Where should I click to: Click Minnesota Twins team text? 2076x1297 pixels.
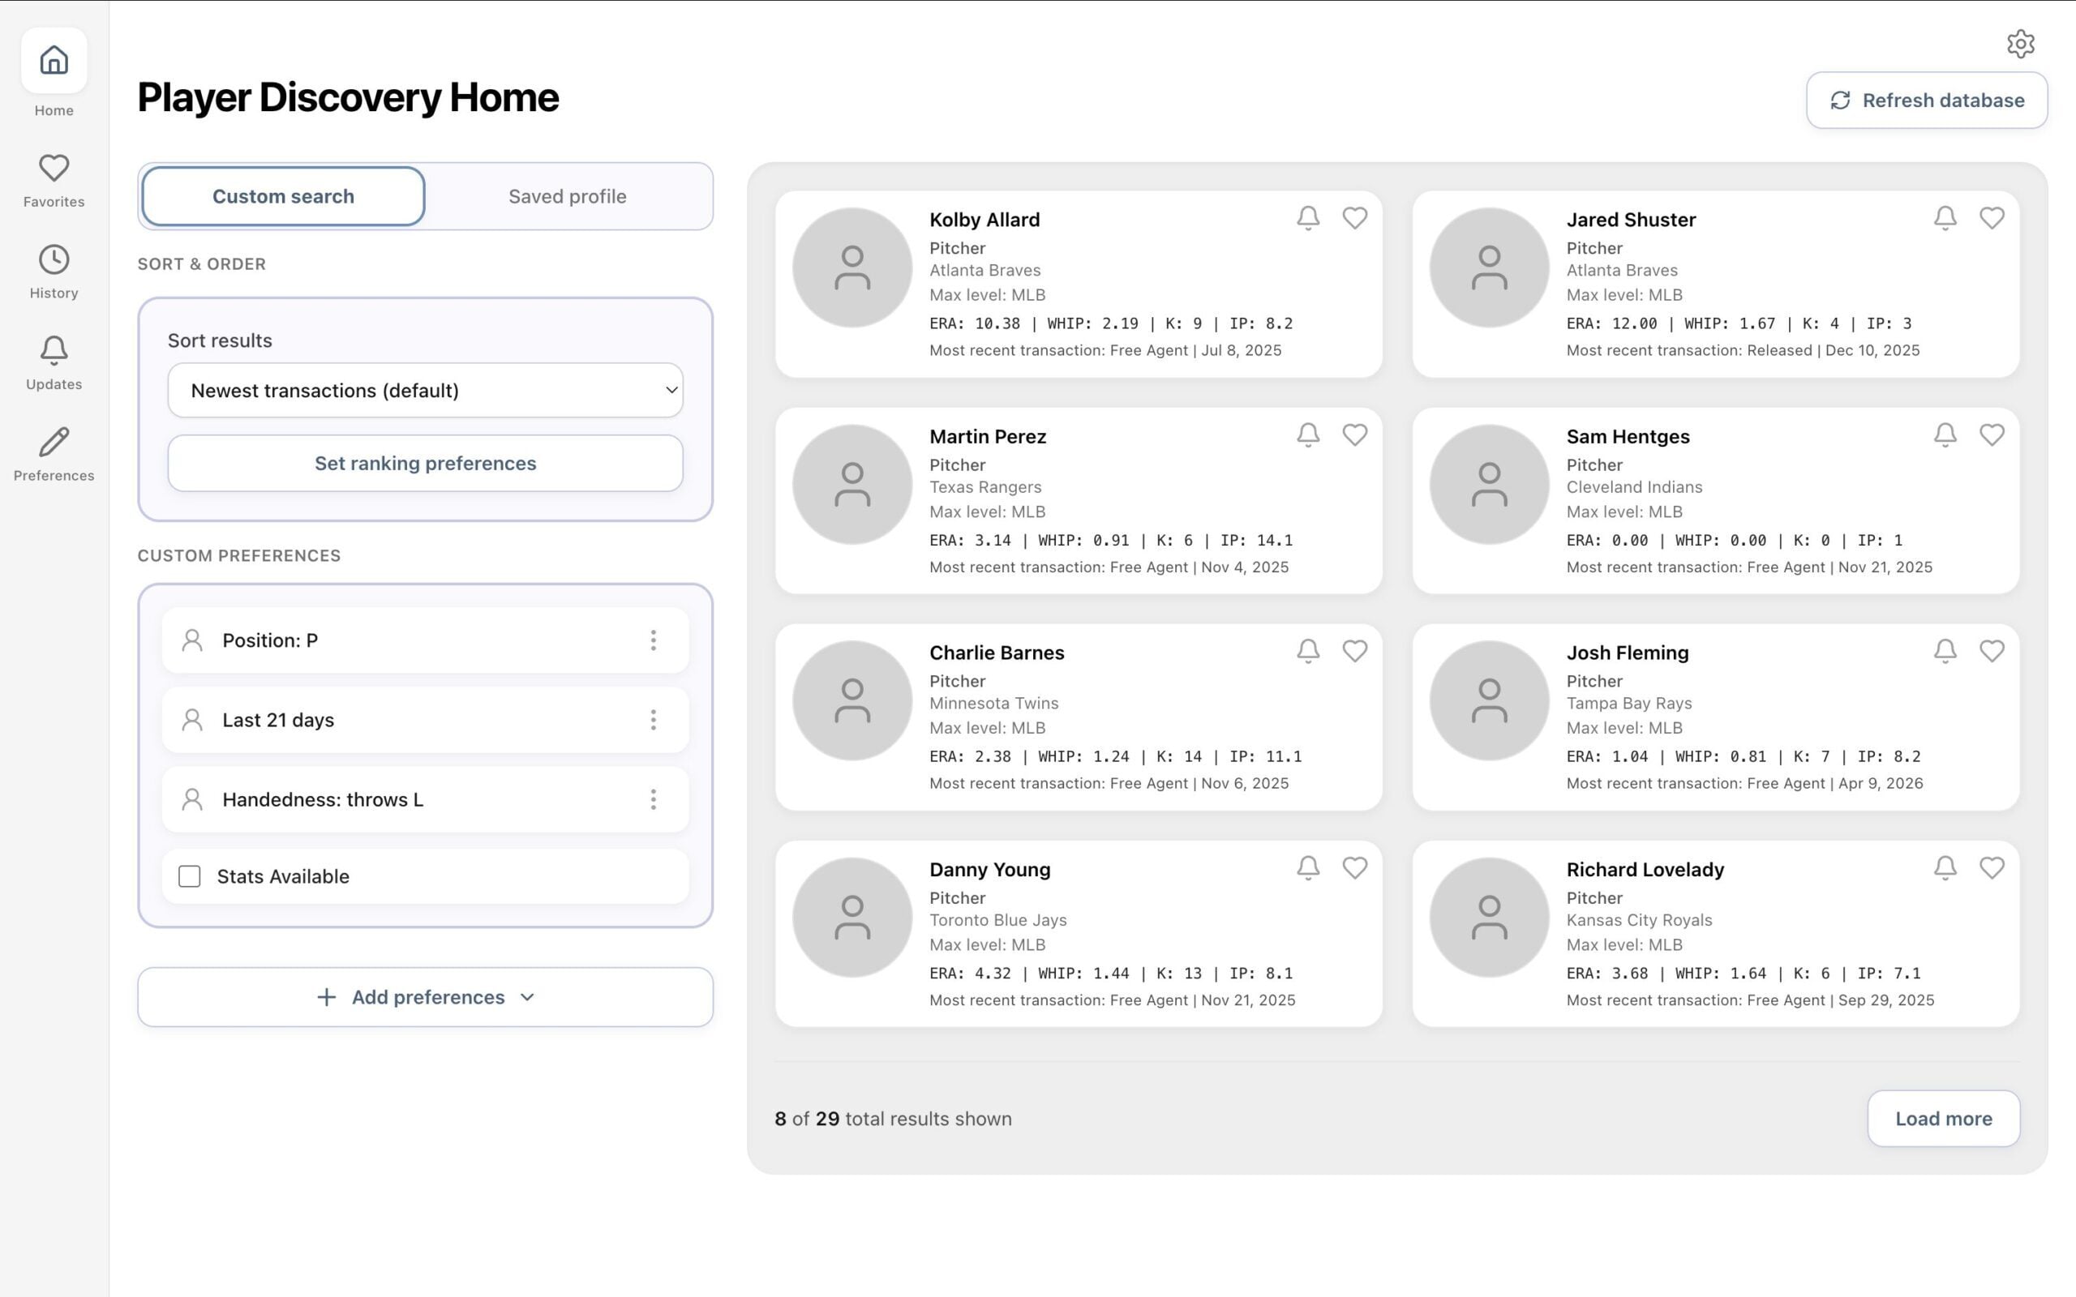tap(994, 704)
